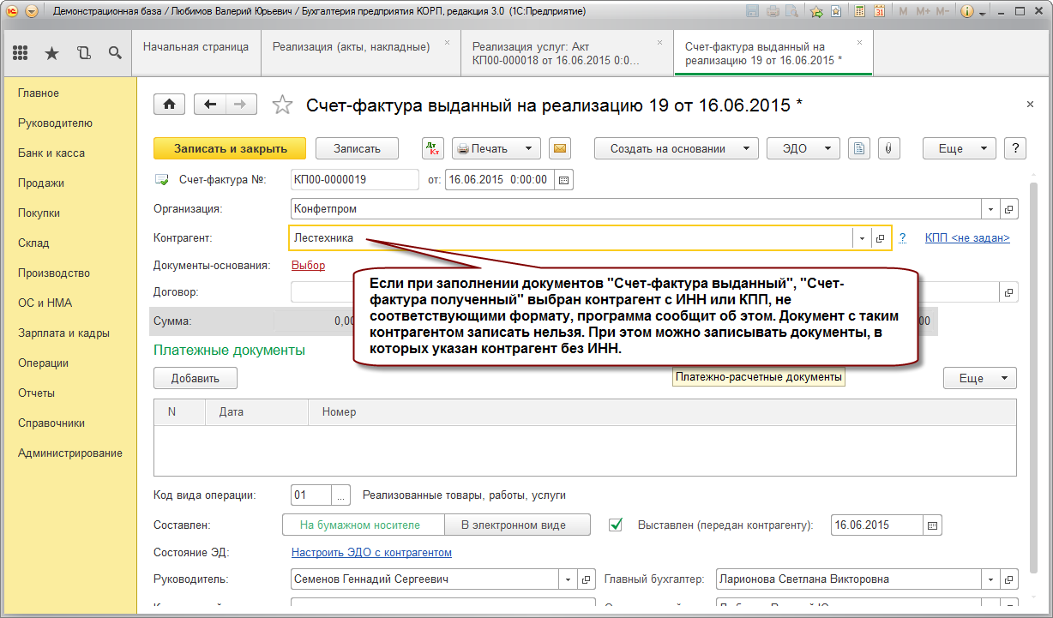1053x618 pixels.
Task: Open the sections menu grid icon
Action: [21, 53]
